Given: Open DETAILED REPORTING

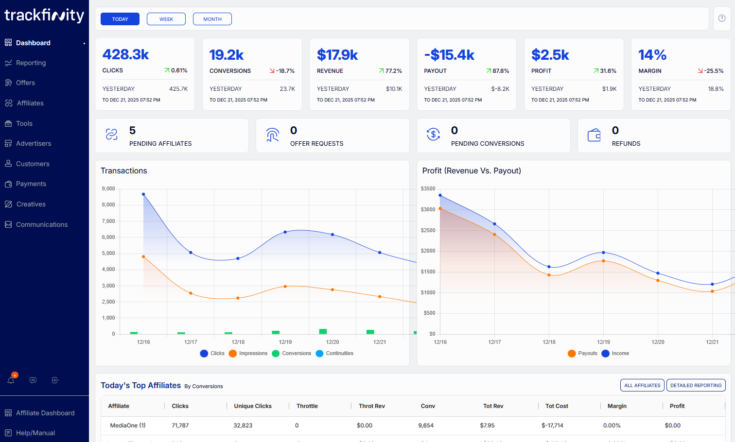Looking at the screenshot, I should click(x=696, y=385).
